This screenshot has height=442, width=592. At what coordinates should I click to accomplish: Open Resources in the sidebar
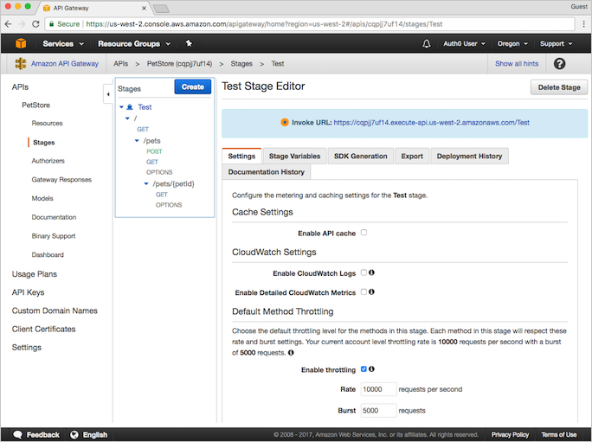tap(48, 123)
